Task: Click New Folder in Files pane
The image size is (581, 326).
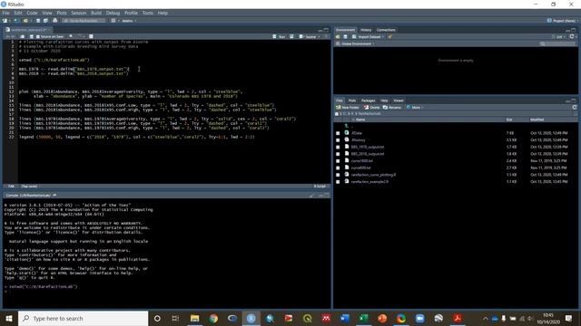Action: coord(348,107)
